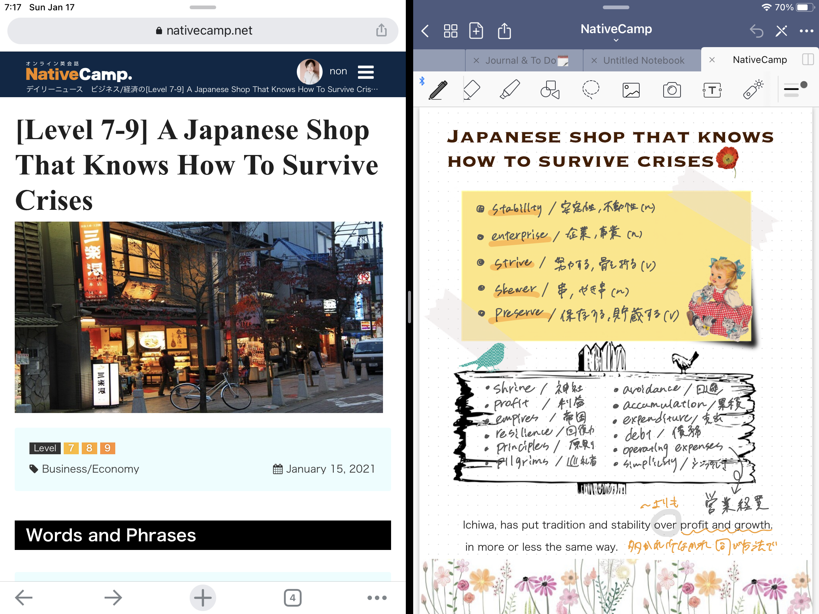The image size is (819, 614).
Task: Select the Text box tool
Action: [x=711, y=90]
